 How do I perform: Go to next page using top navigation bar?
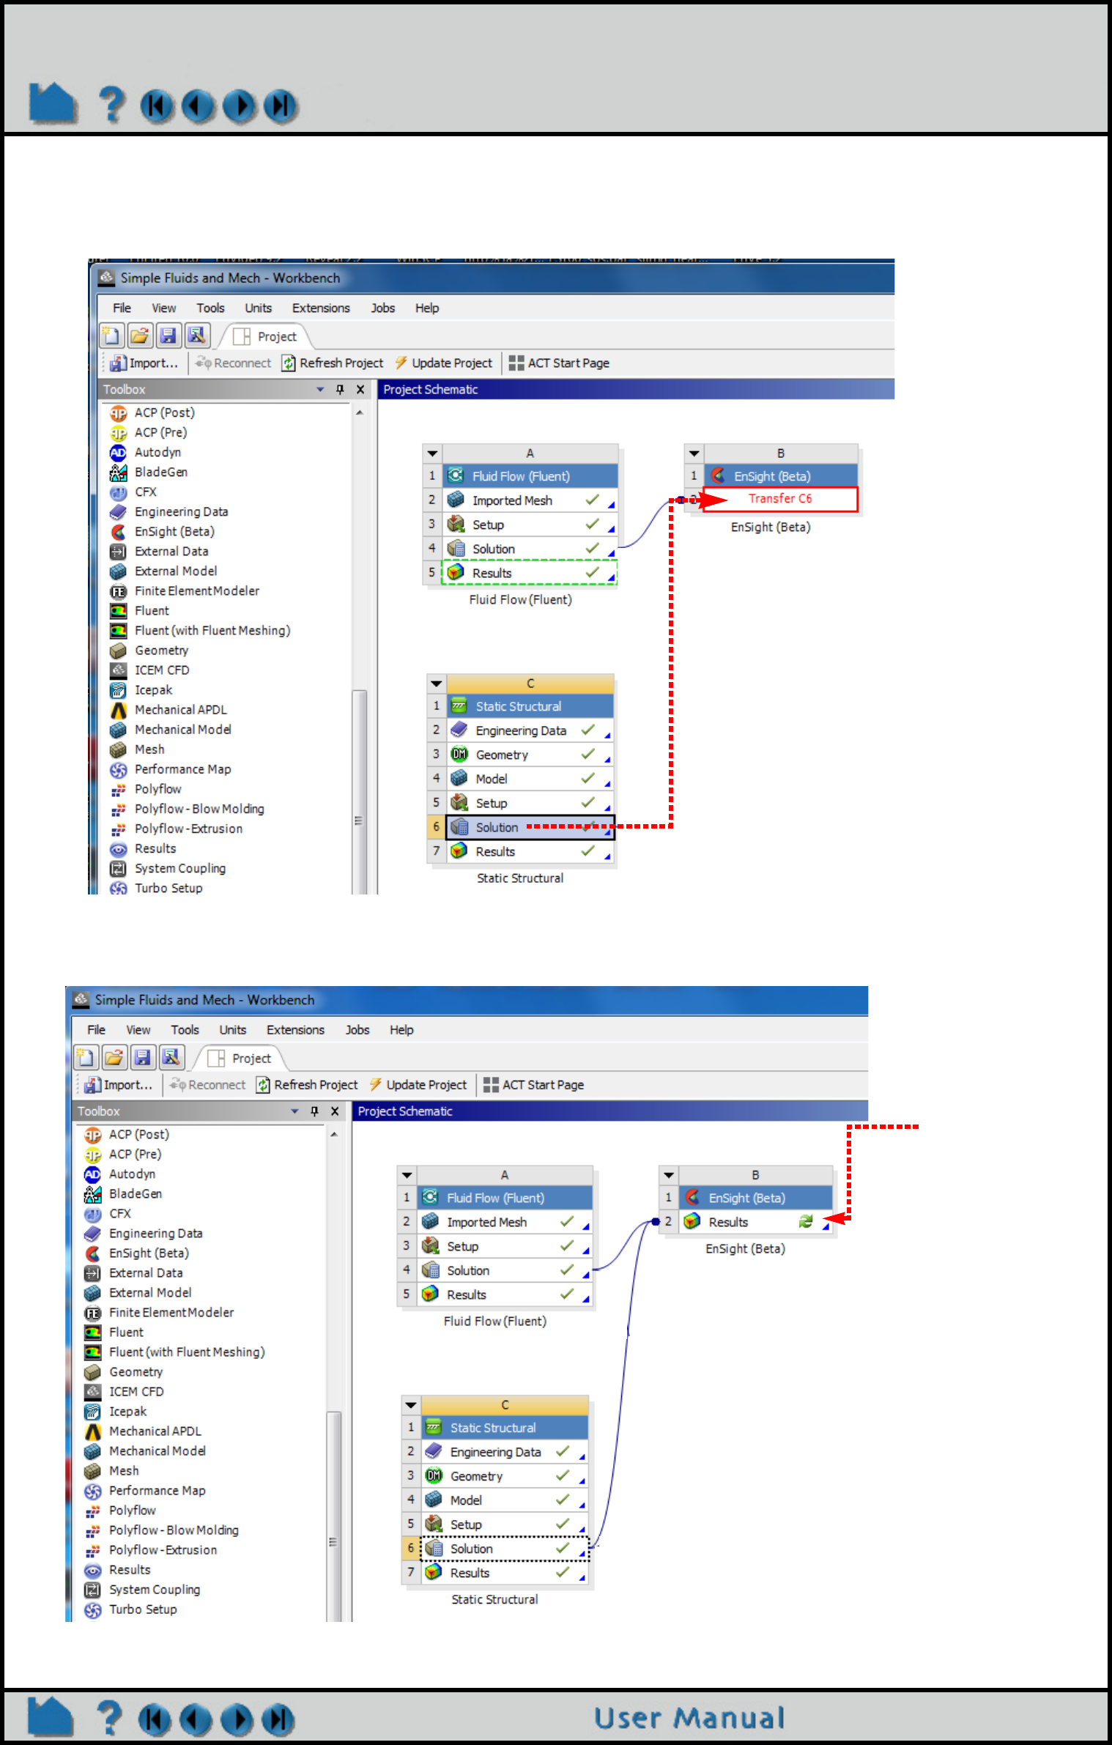tap(240, 106)
